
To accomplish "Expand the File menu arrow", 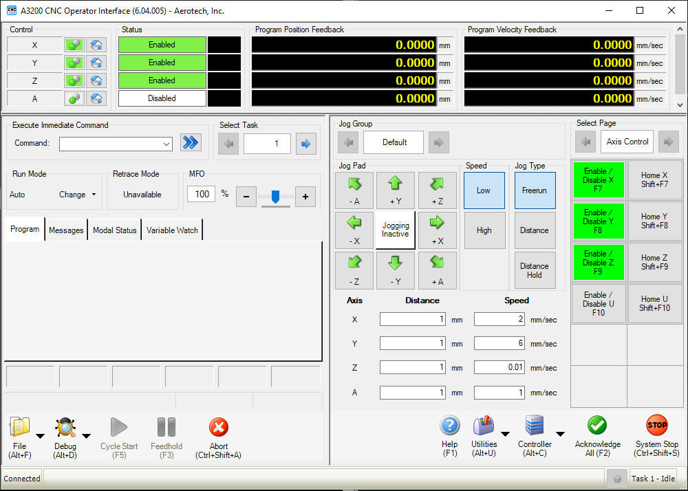I will click(40, 436).
